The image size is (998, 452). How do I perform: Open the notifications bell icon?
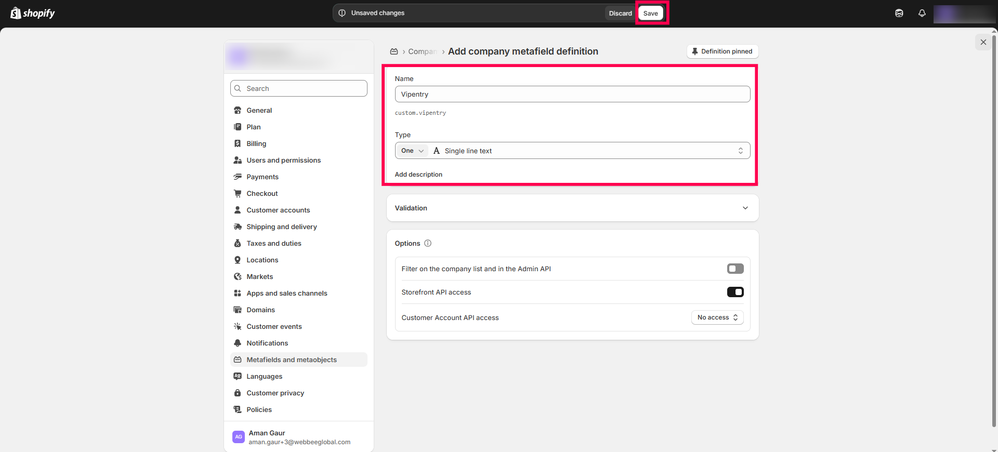[x=922, y=14]
